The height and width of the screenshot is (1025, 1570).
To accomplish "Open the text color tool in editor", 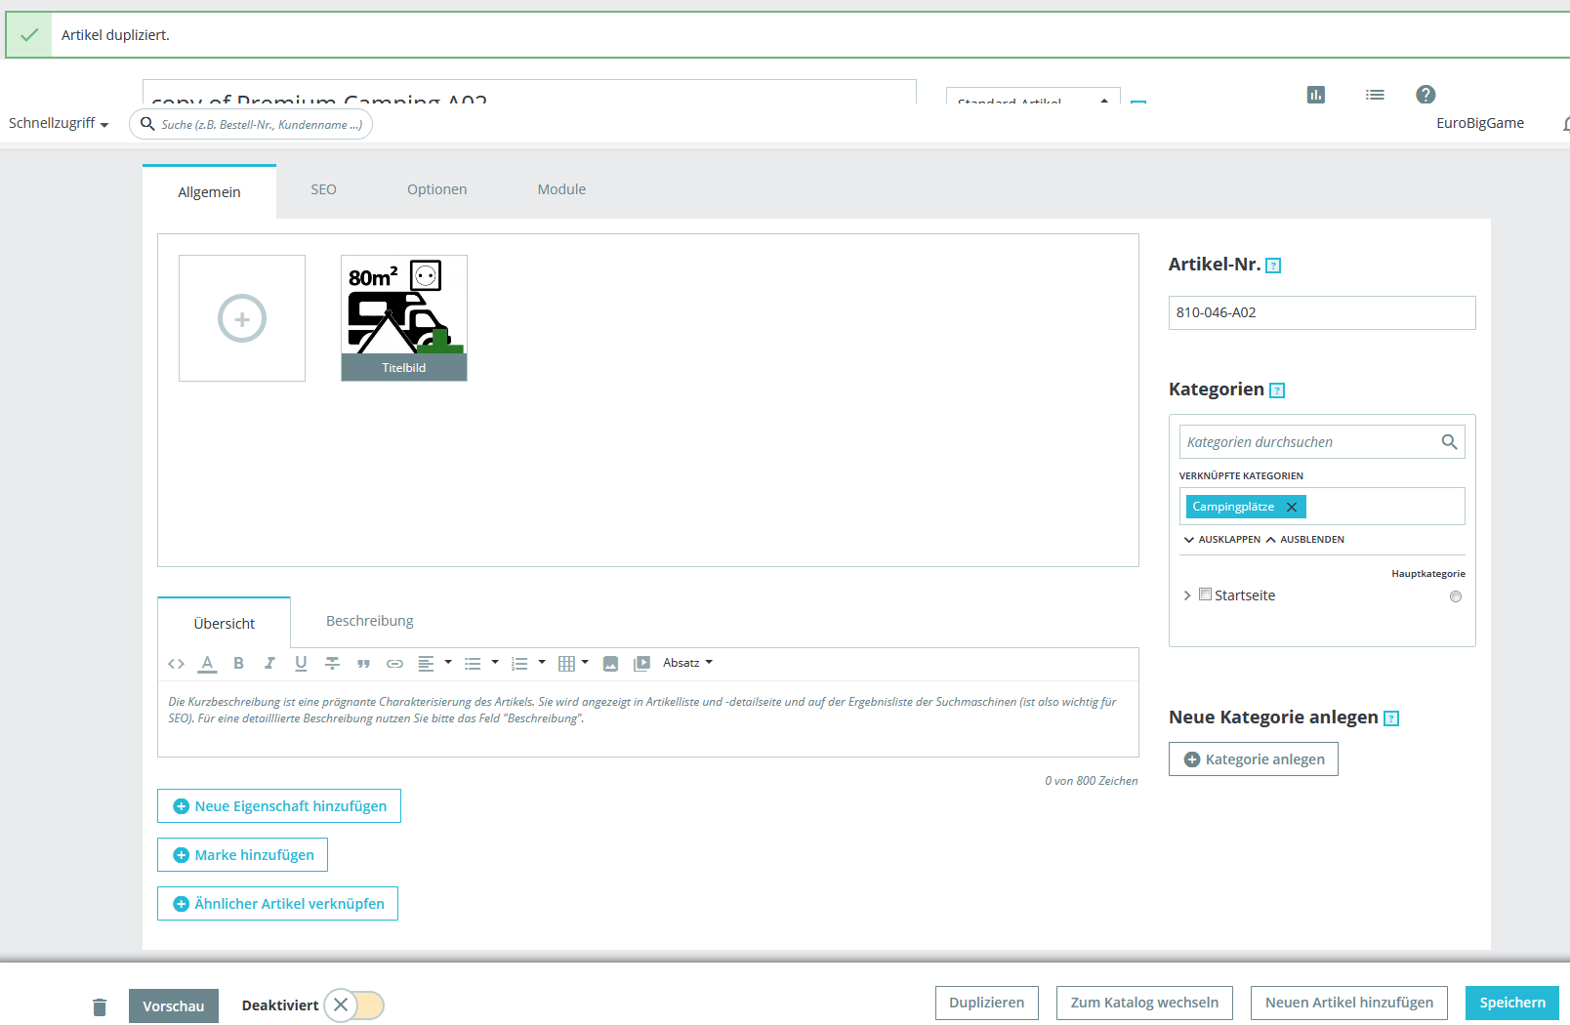I will tap(207, 664).
